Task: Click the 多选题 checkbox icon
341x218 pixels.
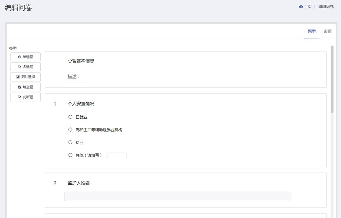Action: pyautogui.click(x=19, y=67)
